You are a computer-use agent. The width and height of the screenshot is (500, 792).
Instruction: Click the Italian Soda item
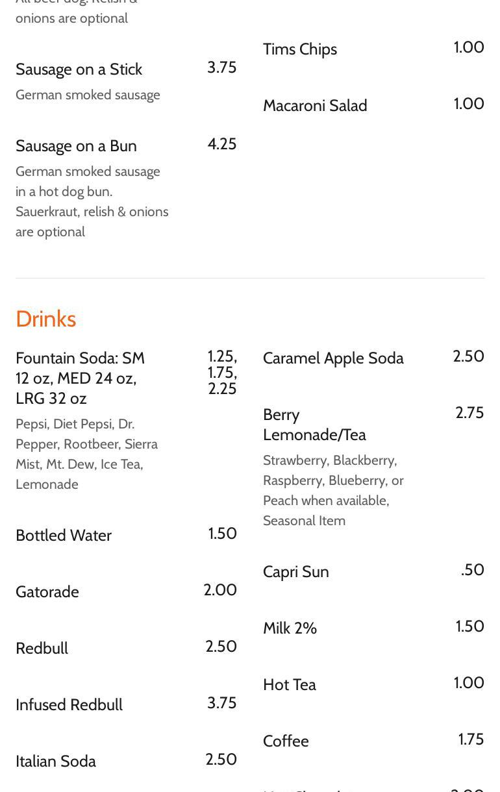click(56, 761)
